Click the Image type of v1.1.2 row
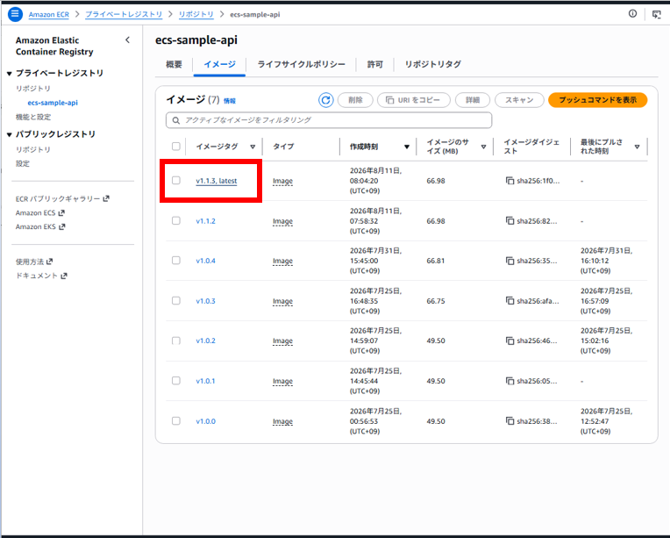 point(282,221)
